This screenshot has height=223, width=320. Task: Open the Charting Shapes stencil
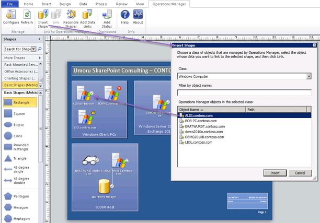pos(20,78)
